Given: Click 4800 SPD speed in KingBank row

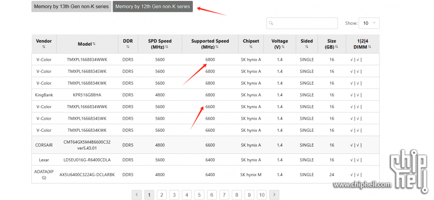Looking at the screenshot, I should [160, 95].
